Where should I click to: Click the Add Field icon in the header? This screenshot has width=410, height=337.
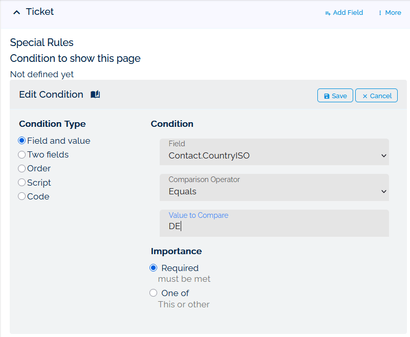pos(327,12)
